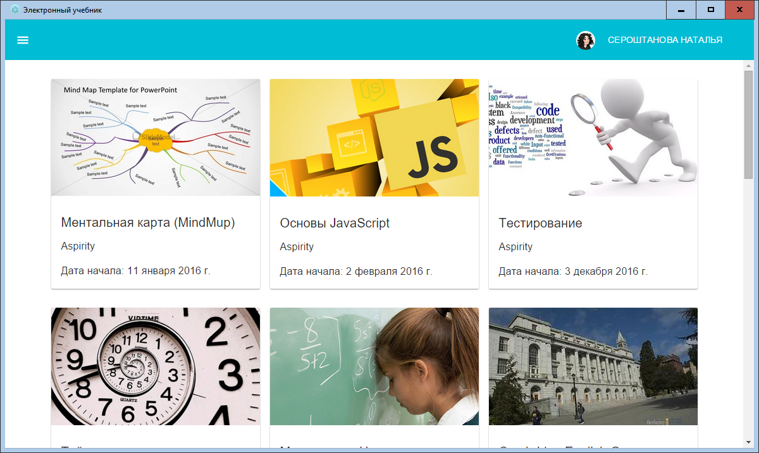Open the hamburger navigation menu

[x=23, y=40]
